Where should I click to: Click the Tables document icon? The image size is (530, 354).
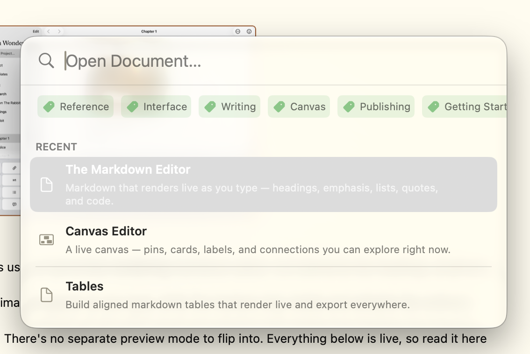(46, 295)
